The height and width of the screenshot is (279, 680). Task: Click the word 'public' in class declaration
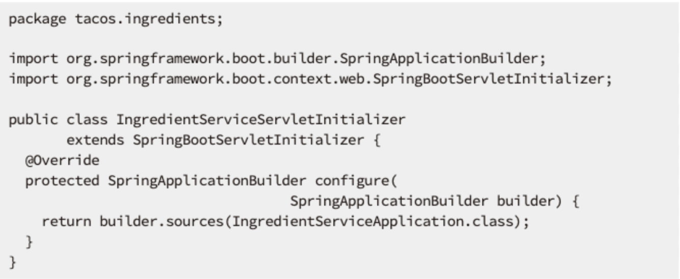click(x=34, y=121)
